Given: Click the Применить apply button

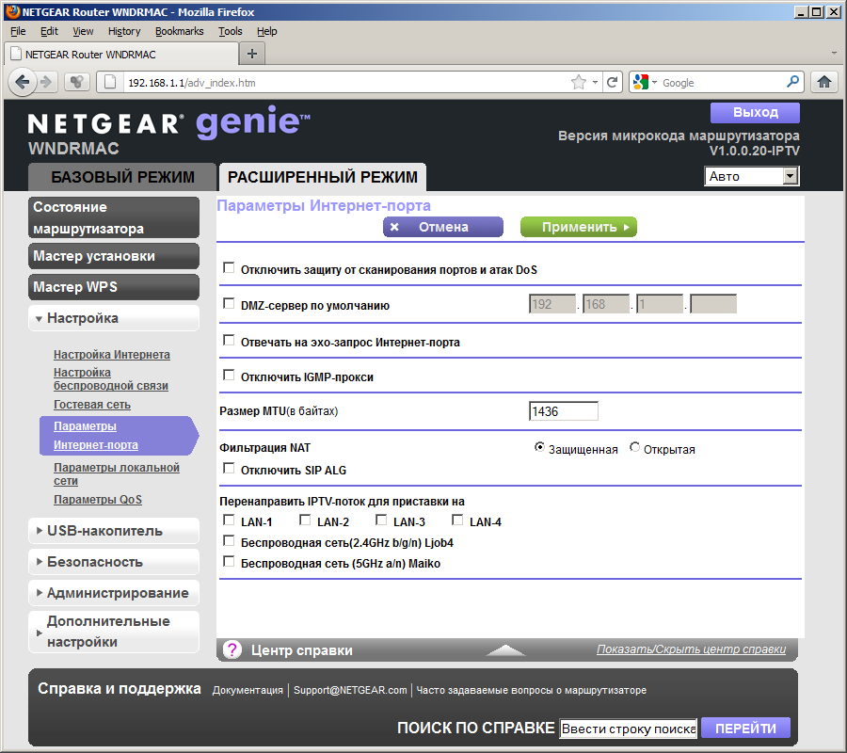Looking at the screenshot, I should 579,227.
